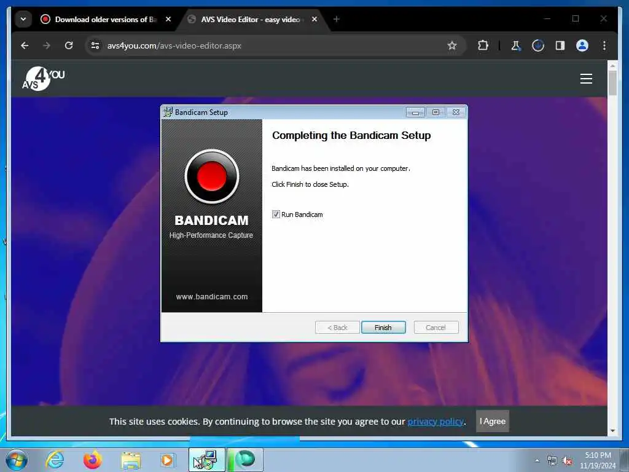The height and width of the screenshot is (472, 629).
Task: Open the taskbar clock showing 5:10 PM
Action: [598, 460]
